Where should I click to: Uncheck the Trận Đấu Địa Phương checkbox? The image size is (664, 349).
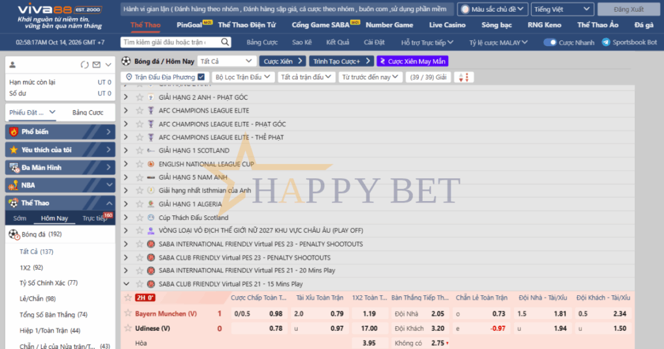pos(201,77)
